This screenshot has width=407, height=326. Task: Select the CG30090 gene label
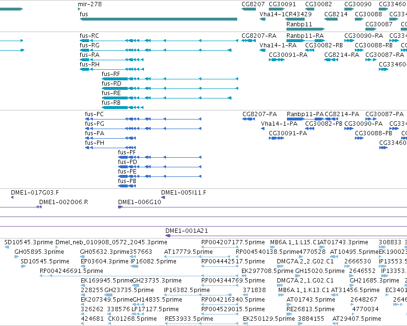click(358, 4)
